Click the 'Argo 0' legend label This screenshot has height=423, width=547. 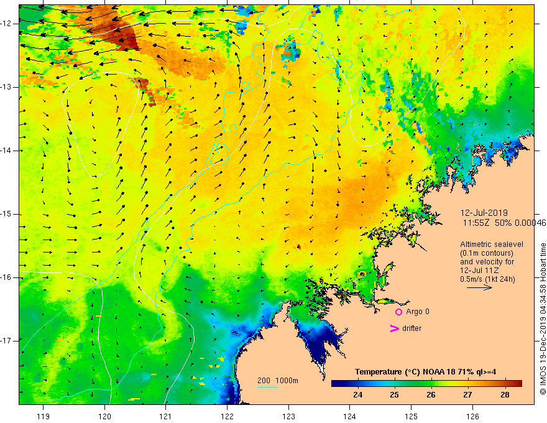(x=418, y=312)
